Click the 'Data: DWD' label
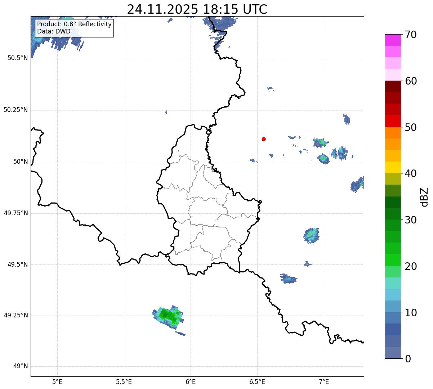 point(54,31)
